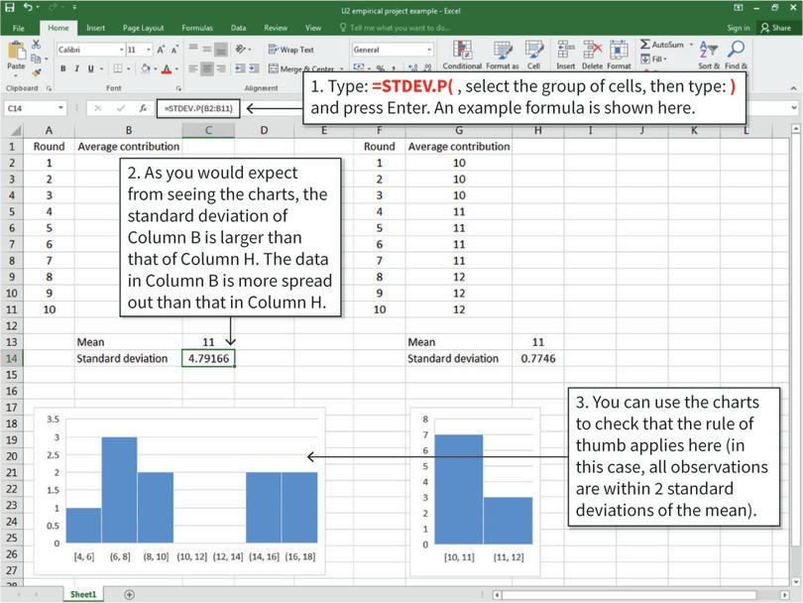This screenshot has height=603, width=803.
Task: Switch to the Formulas ribbon tab
Action: [x=196, y=28]
